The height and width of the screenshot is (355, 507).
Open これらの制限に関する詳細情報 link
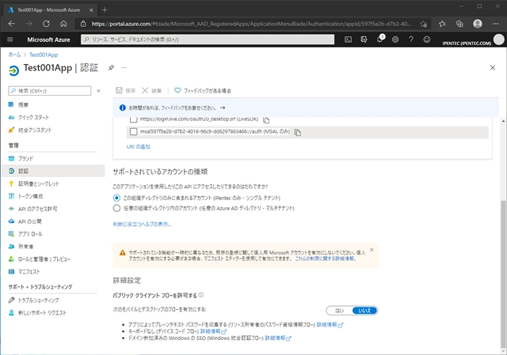point(326,259)
